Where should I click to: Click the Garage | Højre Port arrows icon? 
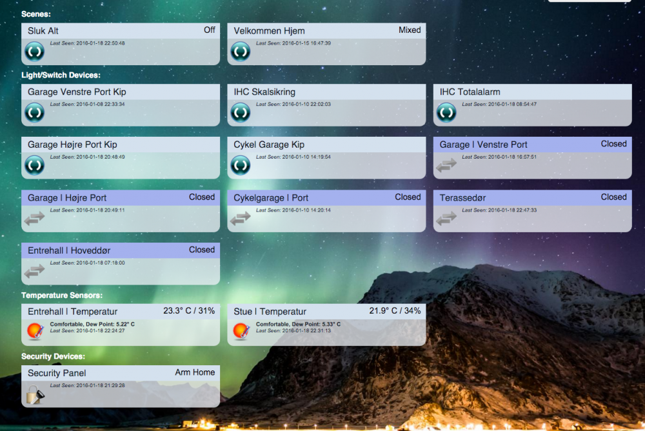tap(34, 218)
